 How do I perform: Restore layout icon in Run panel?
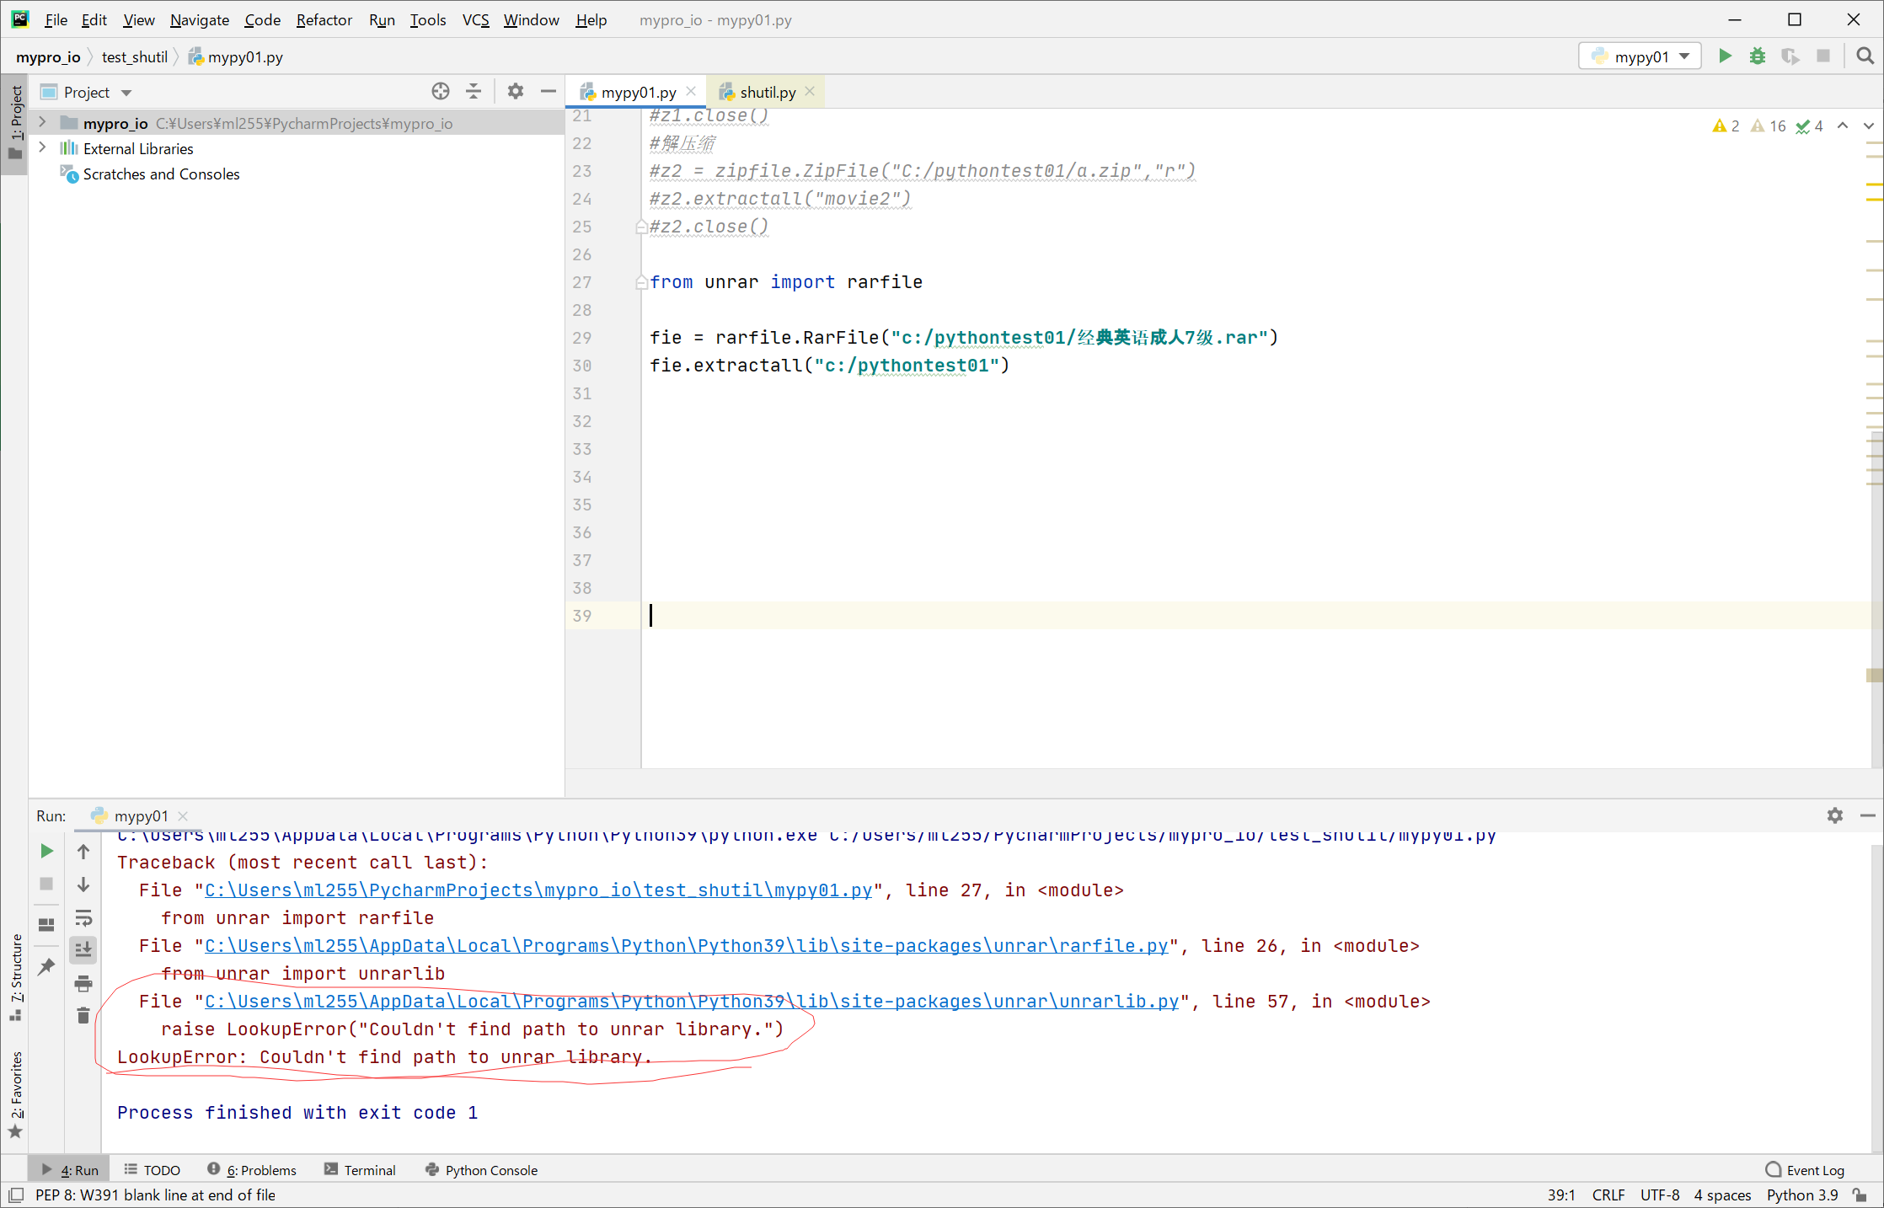pos(46,924)
